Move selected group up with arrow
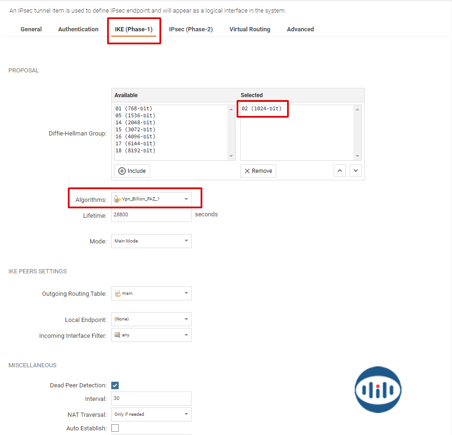Image resolution: width=452 pixels, height=435 pixels. 340,171
